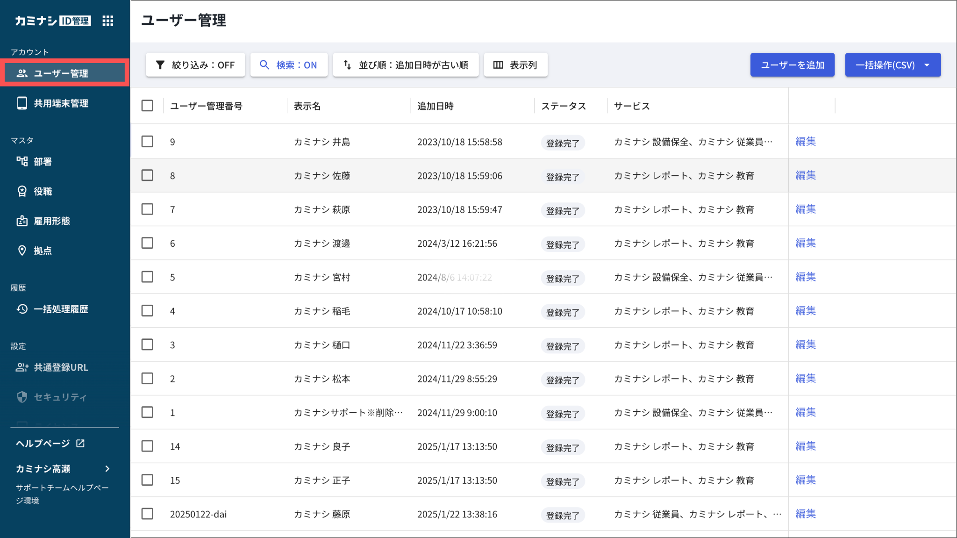The image size is (957, 538).
Task: Open 拠点 location pin icon
Action: click(x=22, y=251)
